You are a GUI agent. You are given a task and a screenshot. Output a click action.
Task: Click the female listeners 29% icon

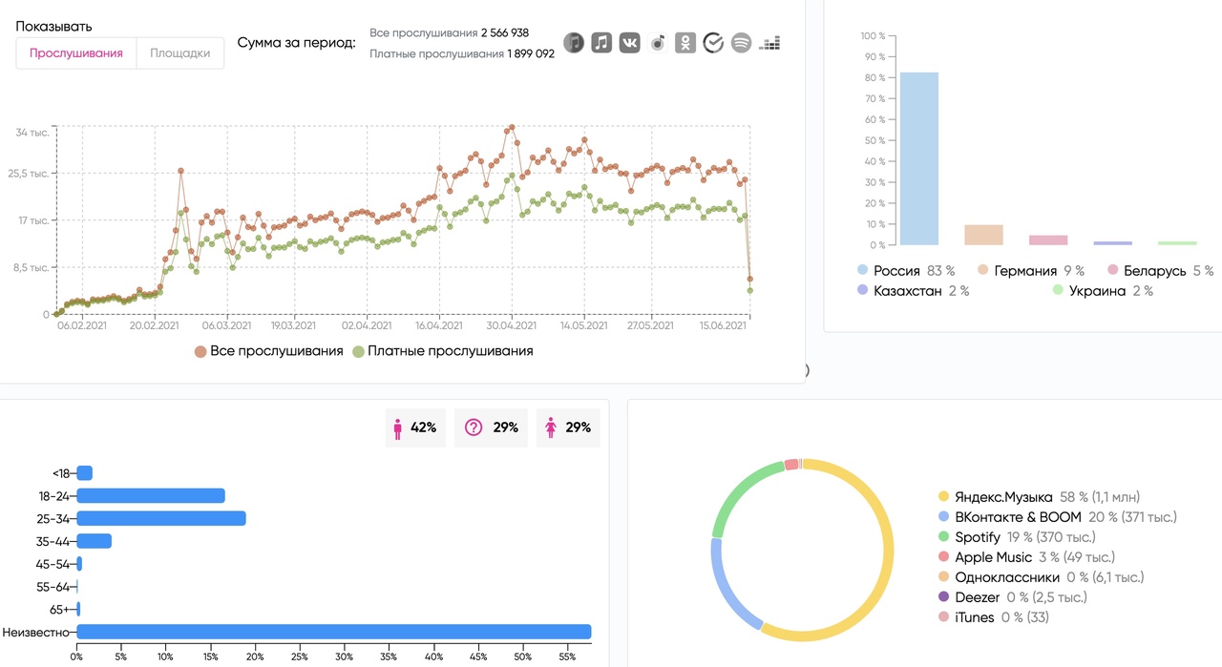coord(551,427)
